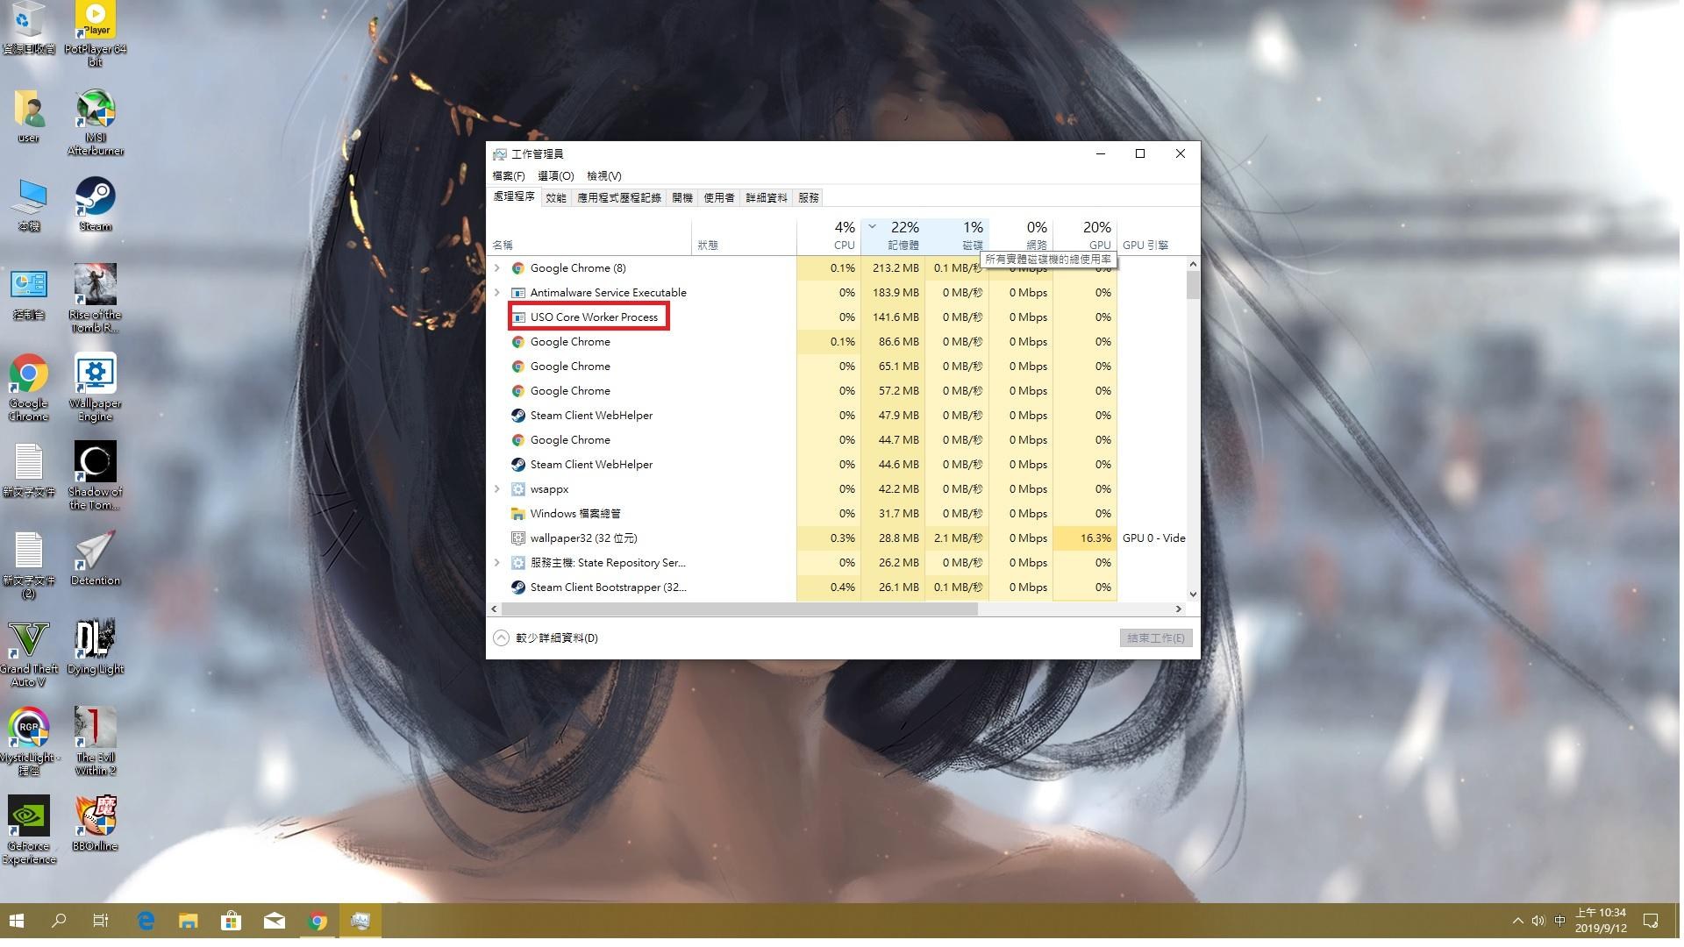Click the volume icon in system tray
The image size is (1684, 947).
1538,921
